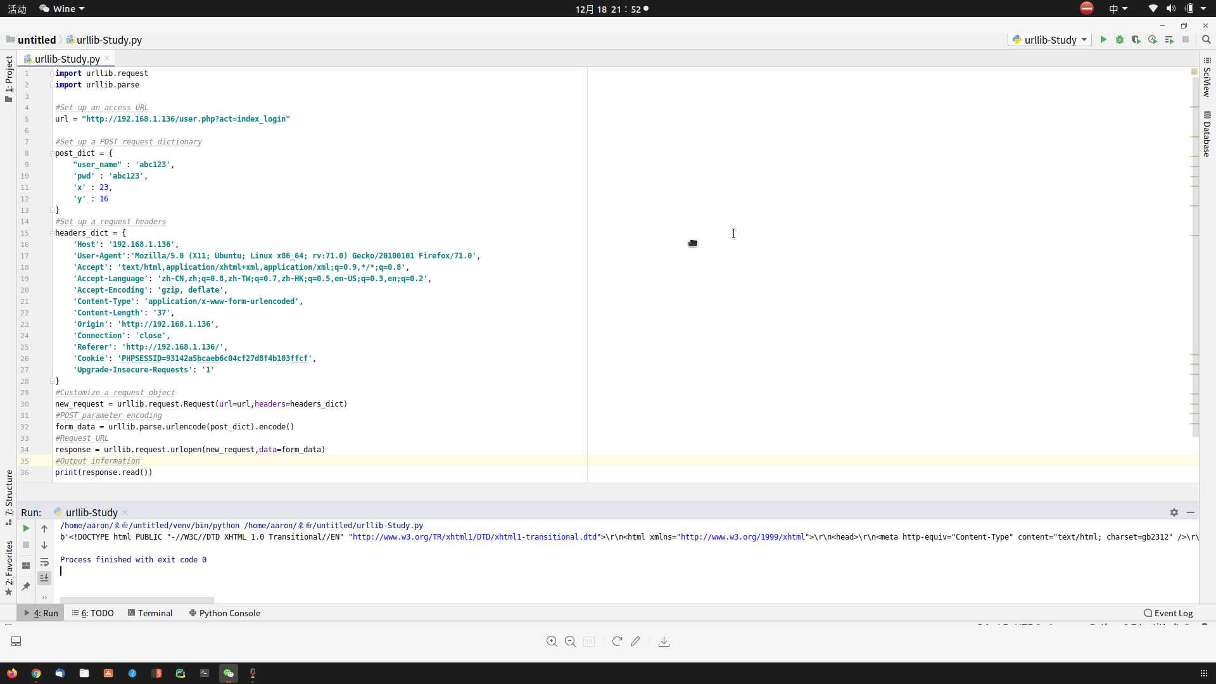This screenshot has height=684, width=1216.
Task: Open the 6: TODO tool tab
Action: (93, 613)
